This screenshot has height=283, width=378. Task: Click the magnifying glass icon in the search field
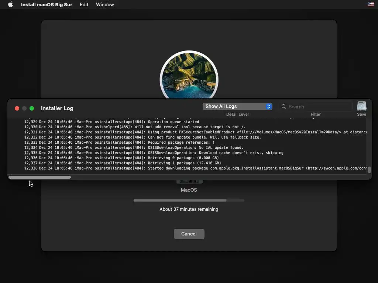pos(284,106)
